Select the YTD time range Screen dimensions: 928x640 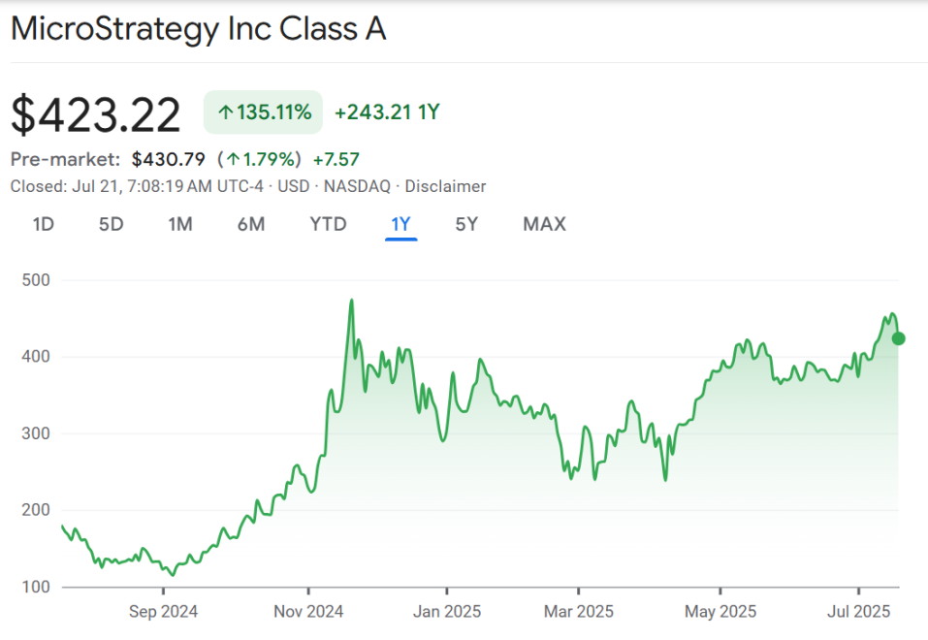pyautogui.click(x=327, y=224)
